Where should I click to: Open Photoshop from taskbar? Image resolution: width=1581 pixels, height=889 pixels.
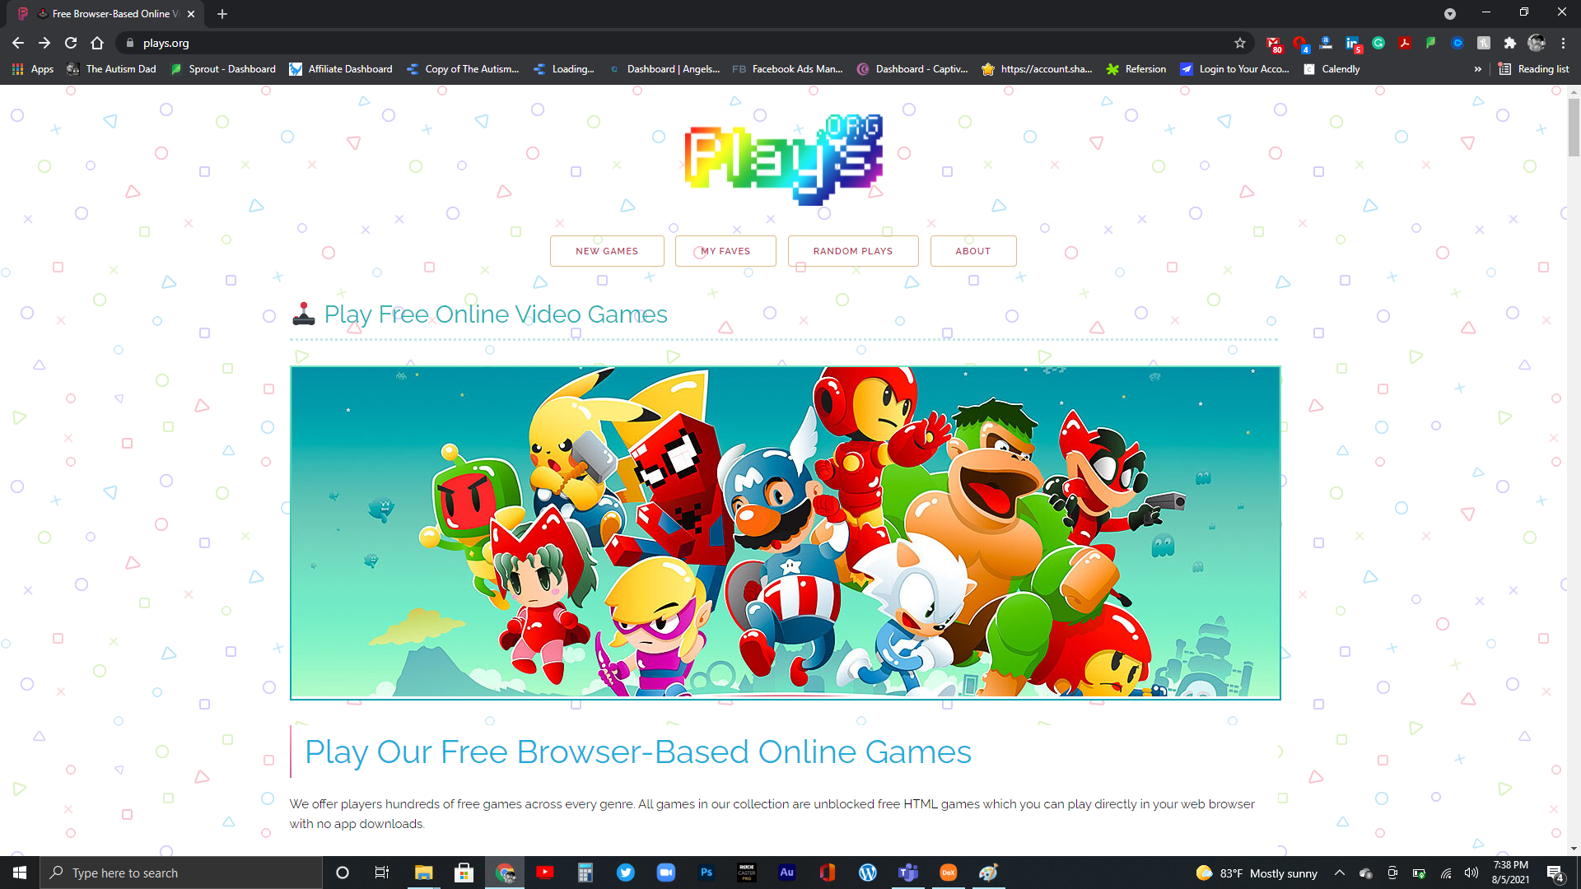(706, 873)
